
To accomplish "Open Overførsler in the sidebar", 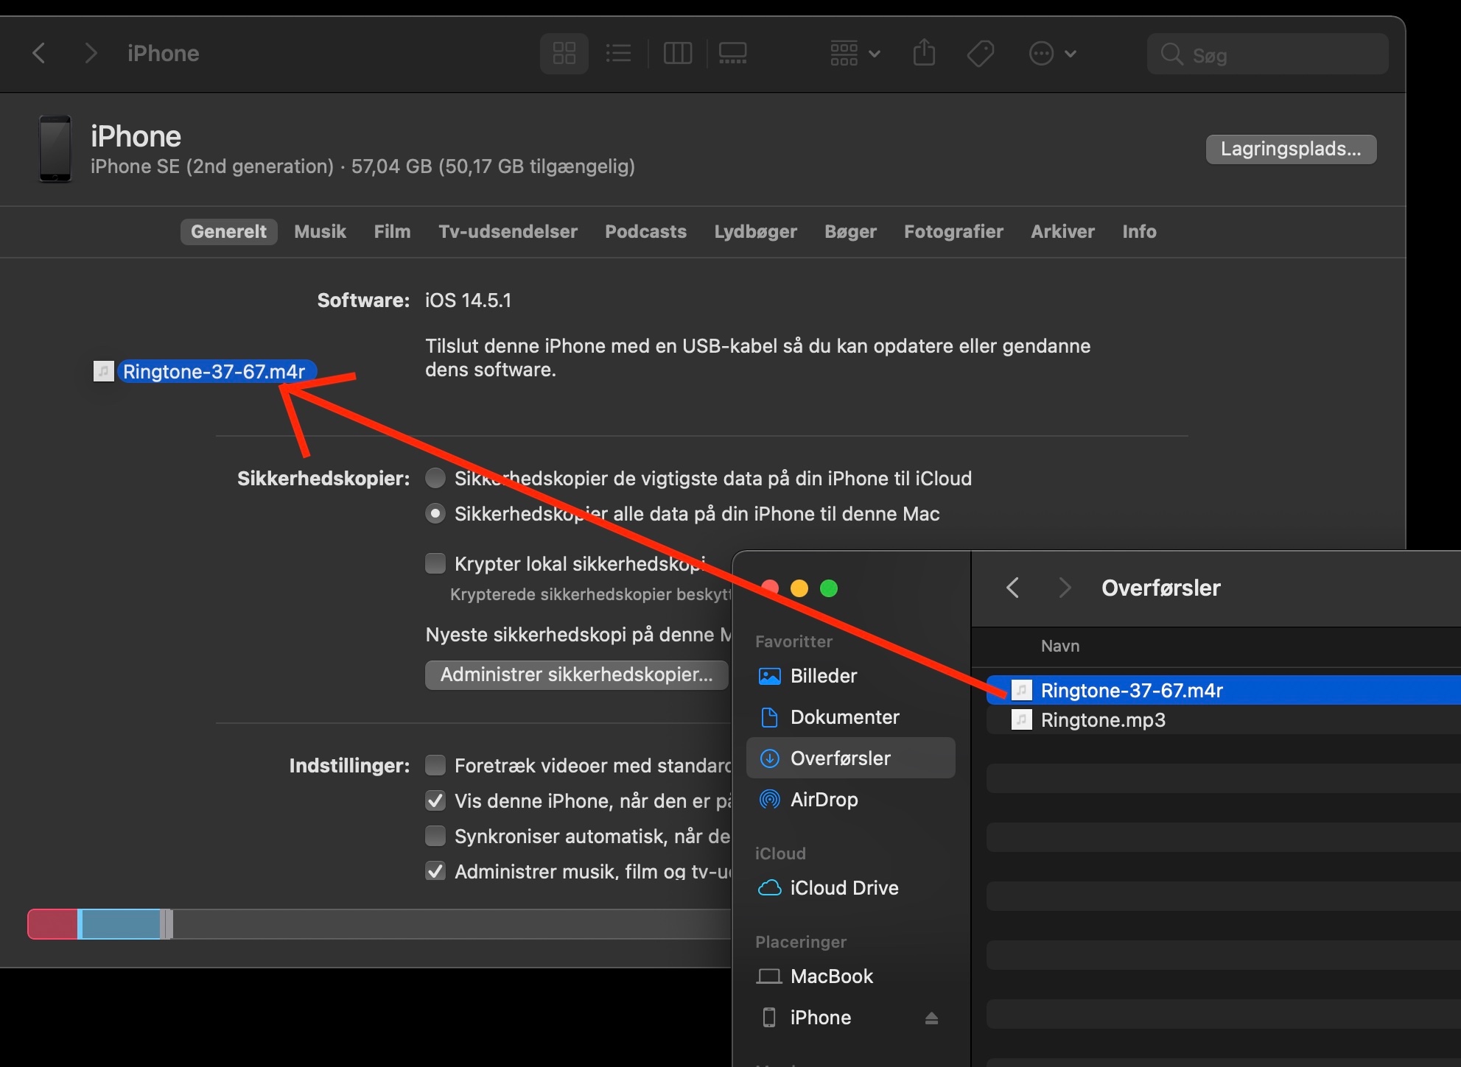I will [x=840, y=758].
